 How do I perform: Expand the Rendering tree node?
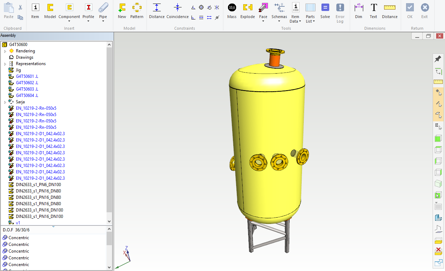[x=5, y=51]
